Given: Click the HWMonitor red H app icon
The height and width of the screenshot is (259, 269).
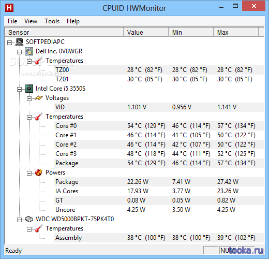Looking at the screenshot, I should click(9, 8).
